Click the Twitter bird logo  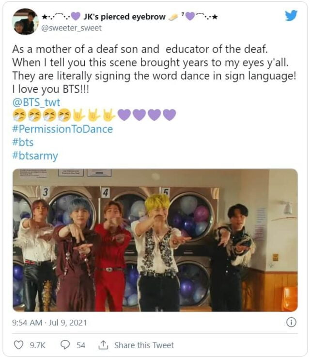(x=291, y=15)
